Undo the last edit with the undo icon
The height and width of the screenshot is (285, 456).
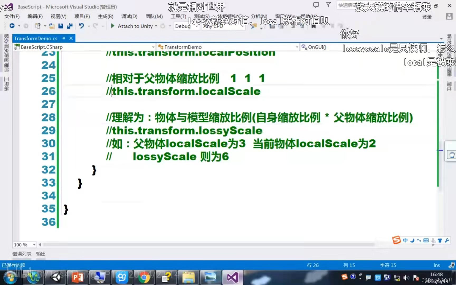click(81, 26)
